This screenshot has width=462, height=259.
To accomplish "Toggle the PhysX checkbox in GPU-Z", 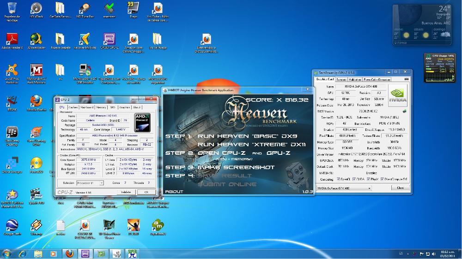I will (x=368, y=179).
